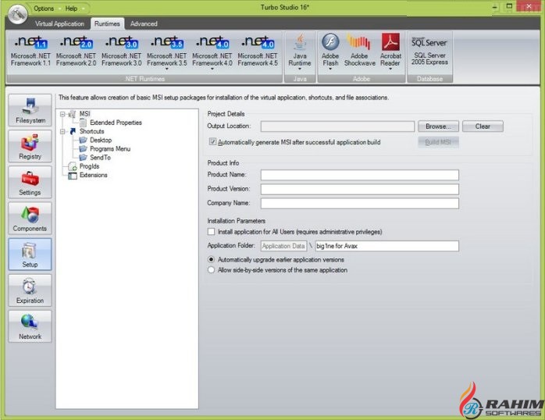The image size is (545, 420).
Task: Add Microsoft .NET Framework 1.1 runtime
Action: click(x=30, y=51)
